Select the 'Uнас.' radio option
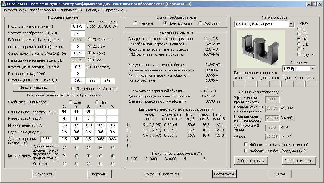 click(x=89, y=60)
